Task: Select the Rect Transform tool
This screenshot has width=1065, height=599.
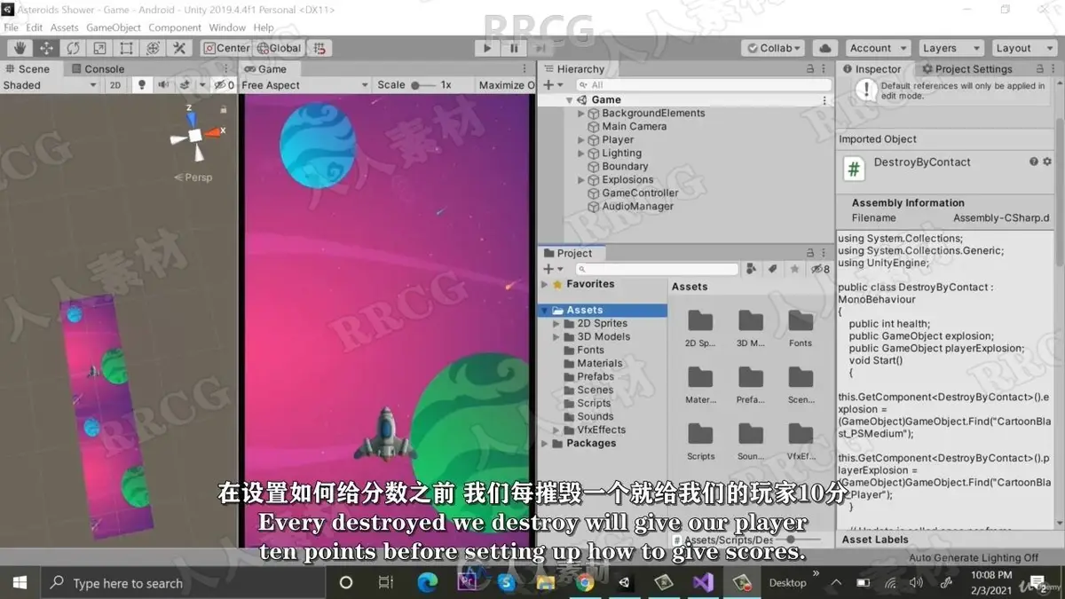Action: coord(126,48)
